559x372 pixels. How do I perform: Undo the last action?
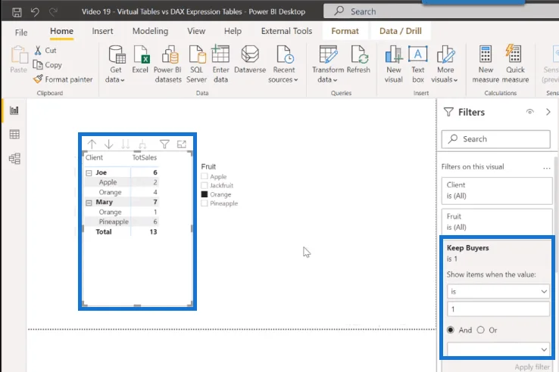[x=35, y=12]
